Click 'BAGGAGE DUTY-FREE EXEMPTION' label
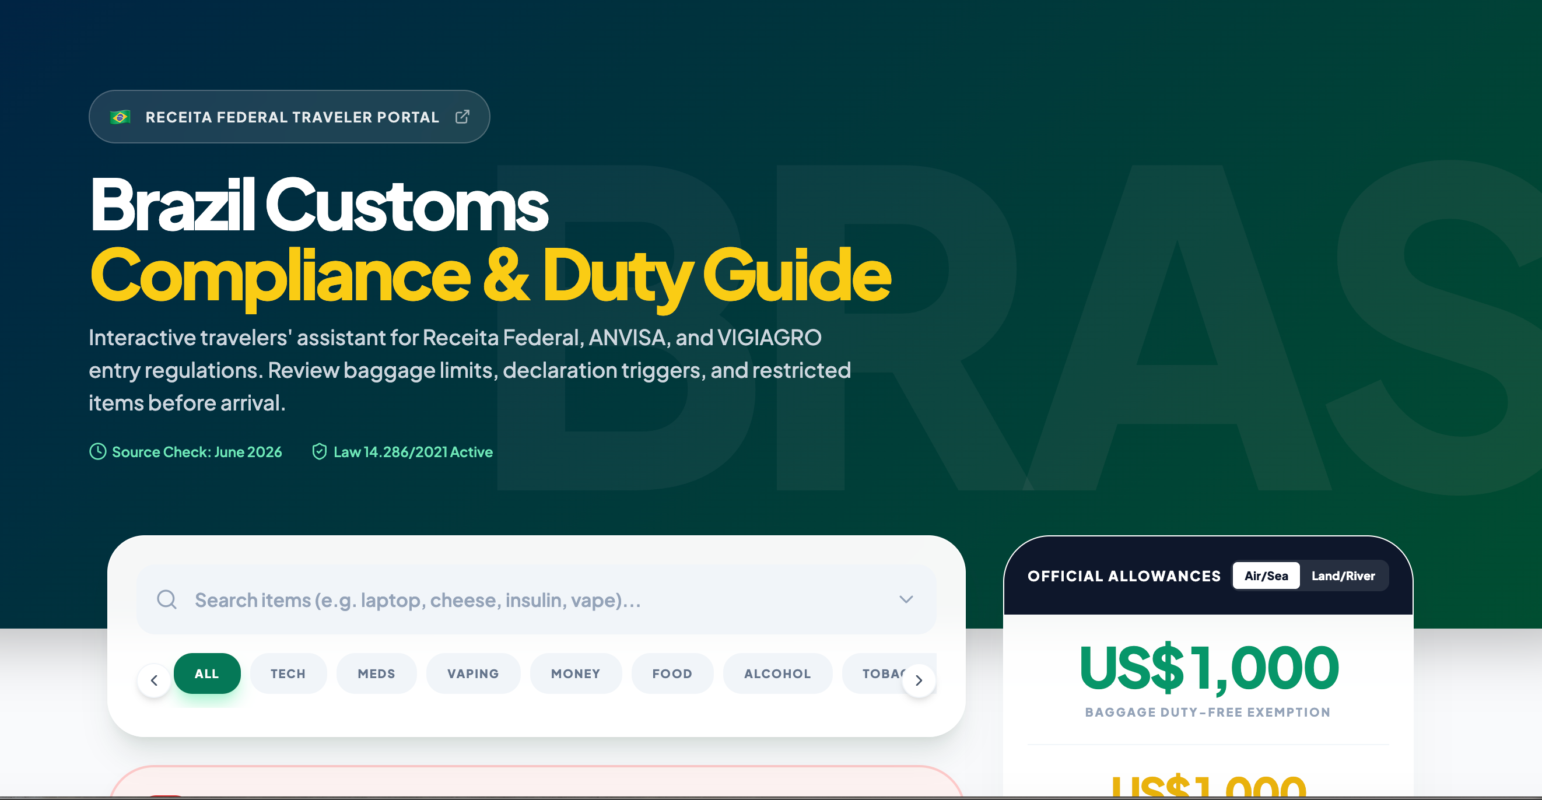The image size is (1542, 800). coord(1207,712)
